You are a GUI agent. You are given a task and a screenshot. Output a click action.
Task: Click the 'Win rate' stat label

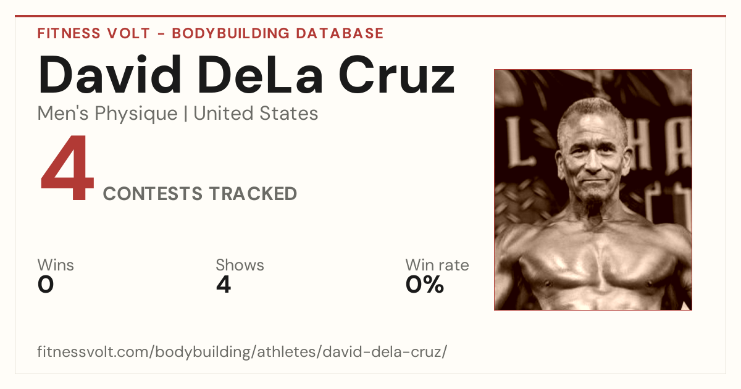[x=437, y=266]
